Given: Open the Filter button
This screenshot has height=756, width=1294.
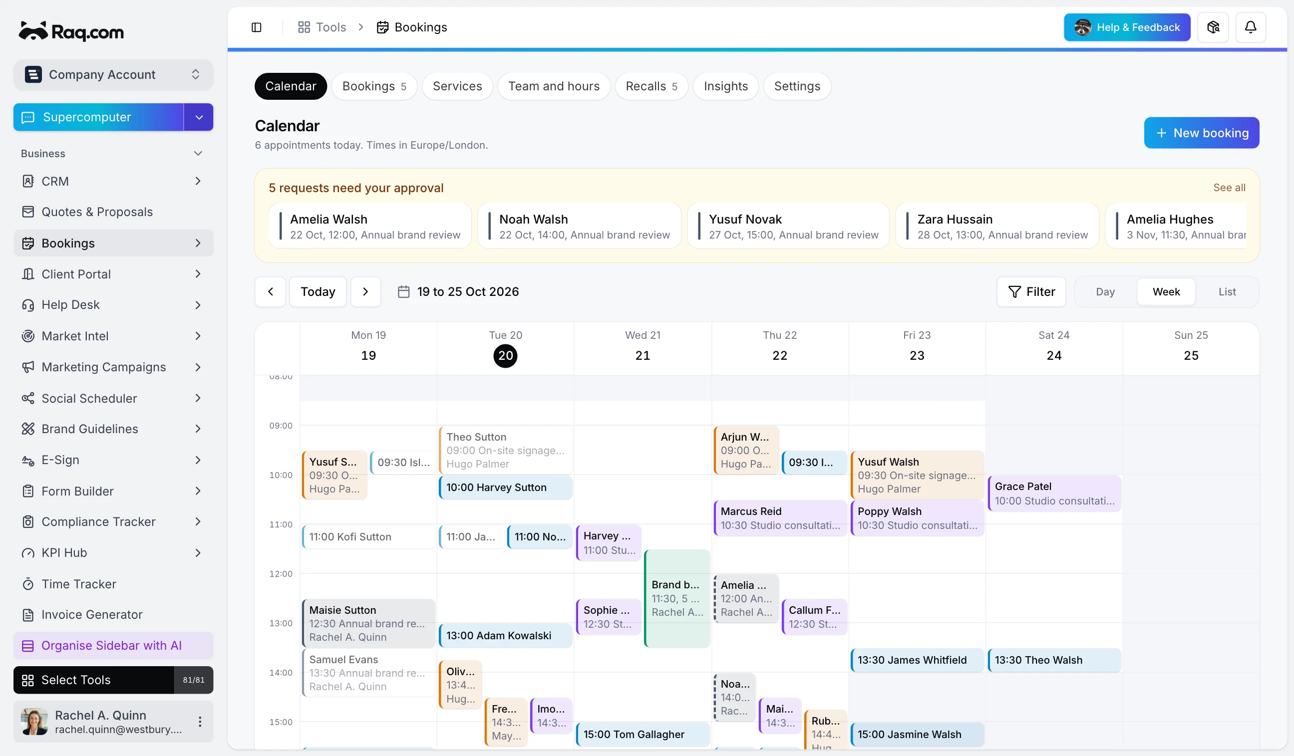Looking at the screenshot, I should [1031, 292].
